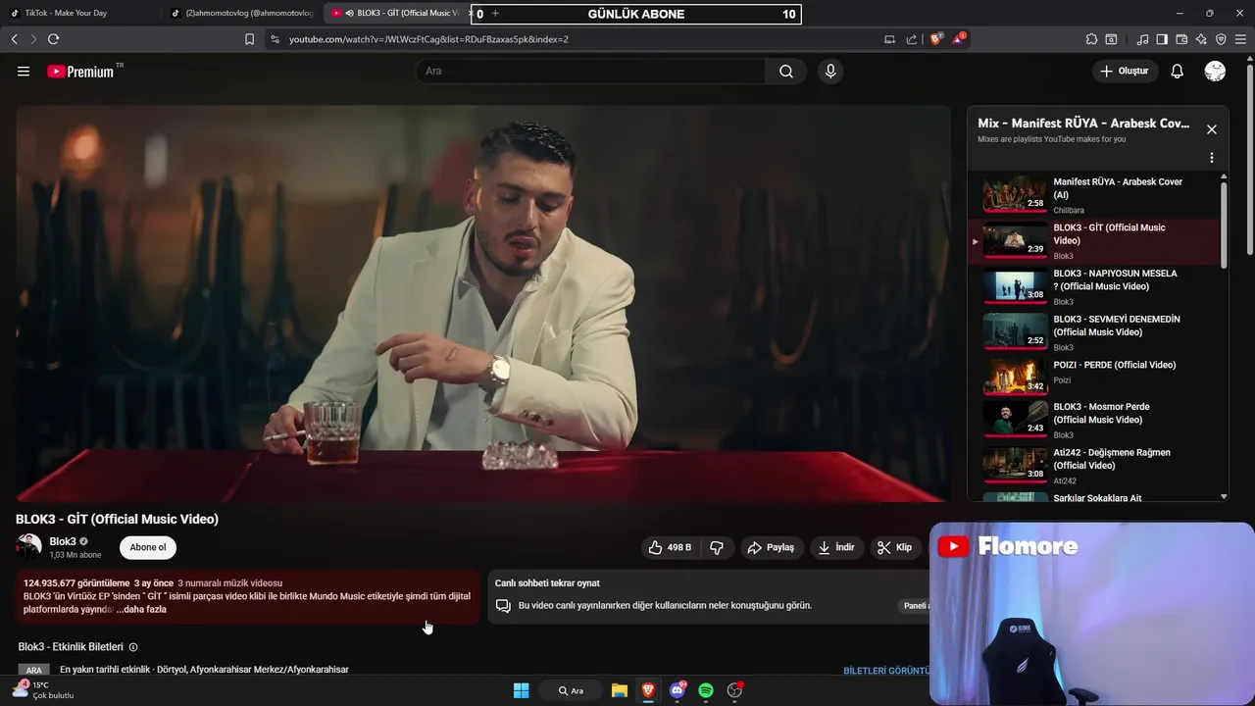Bookmark this page icon in address bar
1255x706 pixels.
(x=249, y=39)
